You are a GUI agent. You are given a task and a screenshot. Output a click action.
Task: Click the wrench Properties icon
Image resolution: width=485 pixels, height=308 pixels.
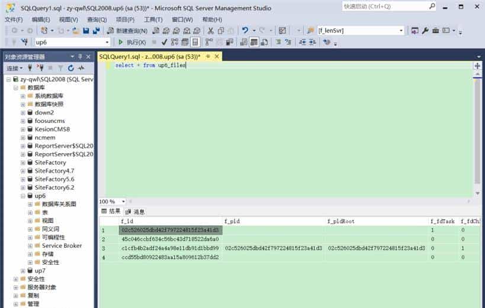[x=425, y=30]
